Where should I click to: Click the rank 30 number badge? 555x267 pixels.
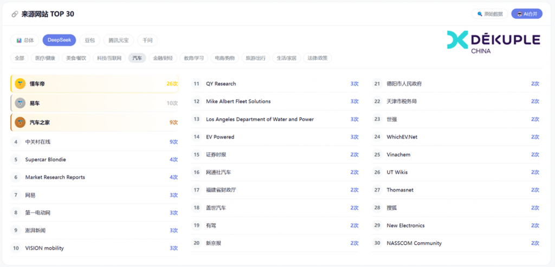tap(377, 243)
